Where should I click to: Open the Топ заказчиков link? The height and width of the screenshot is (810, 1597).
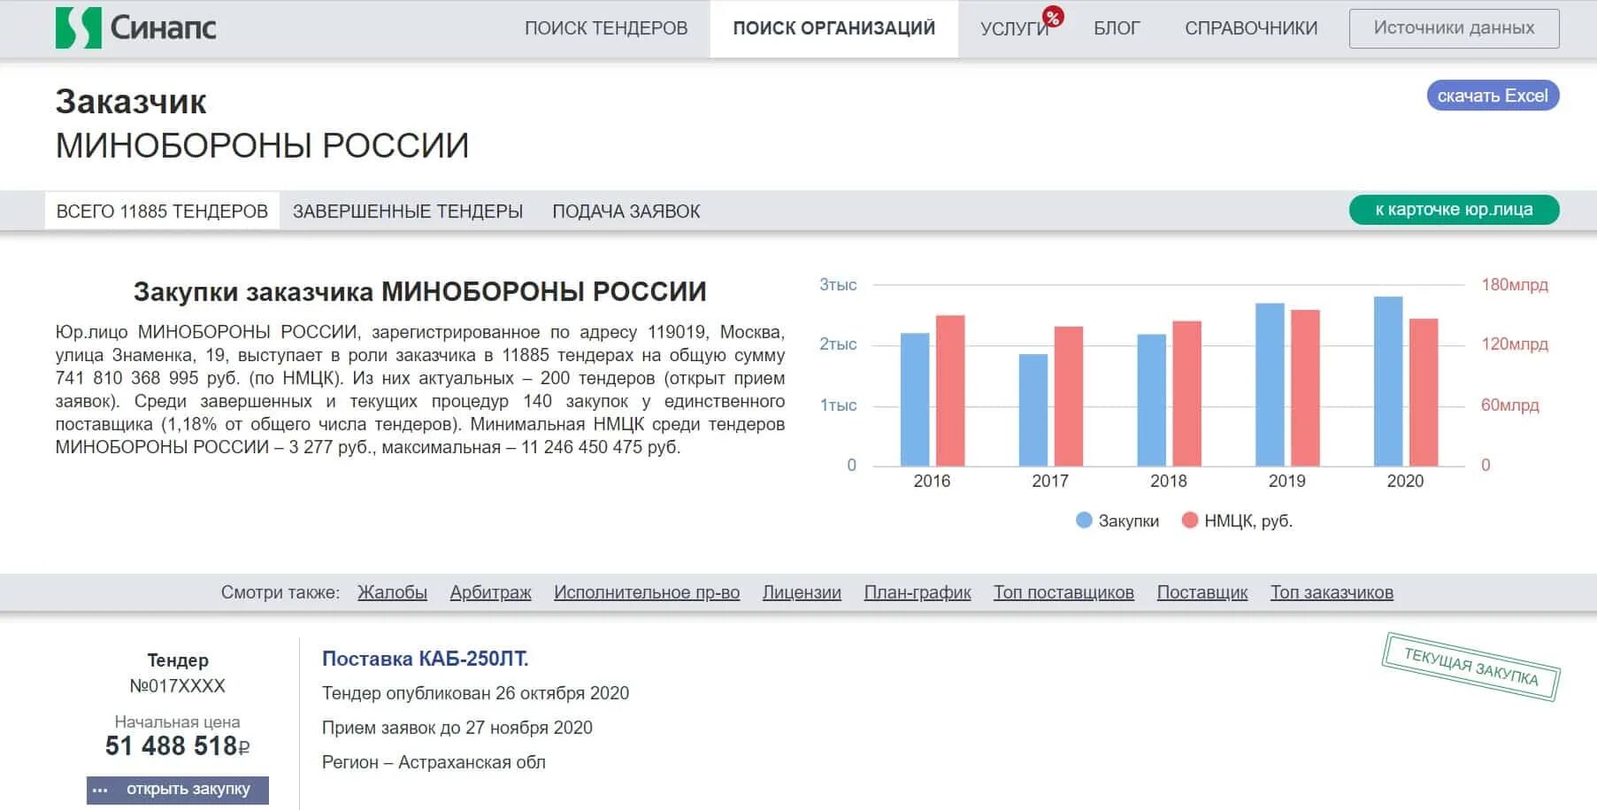click(1332, 592)
